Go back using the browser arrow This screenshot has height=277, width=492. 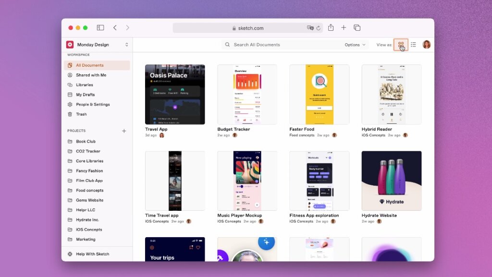[115, 28]
